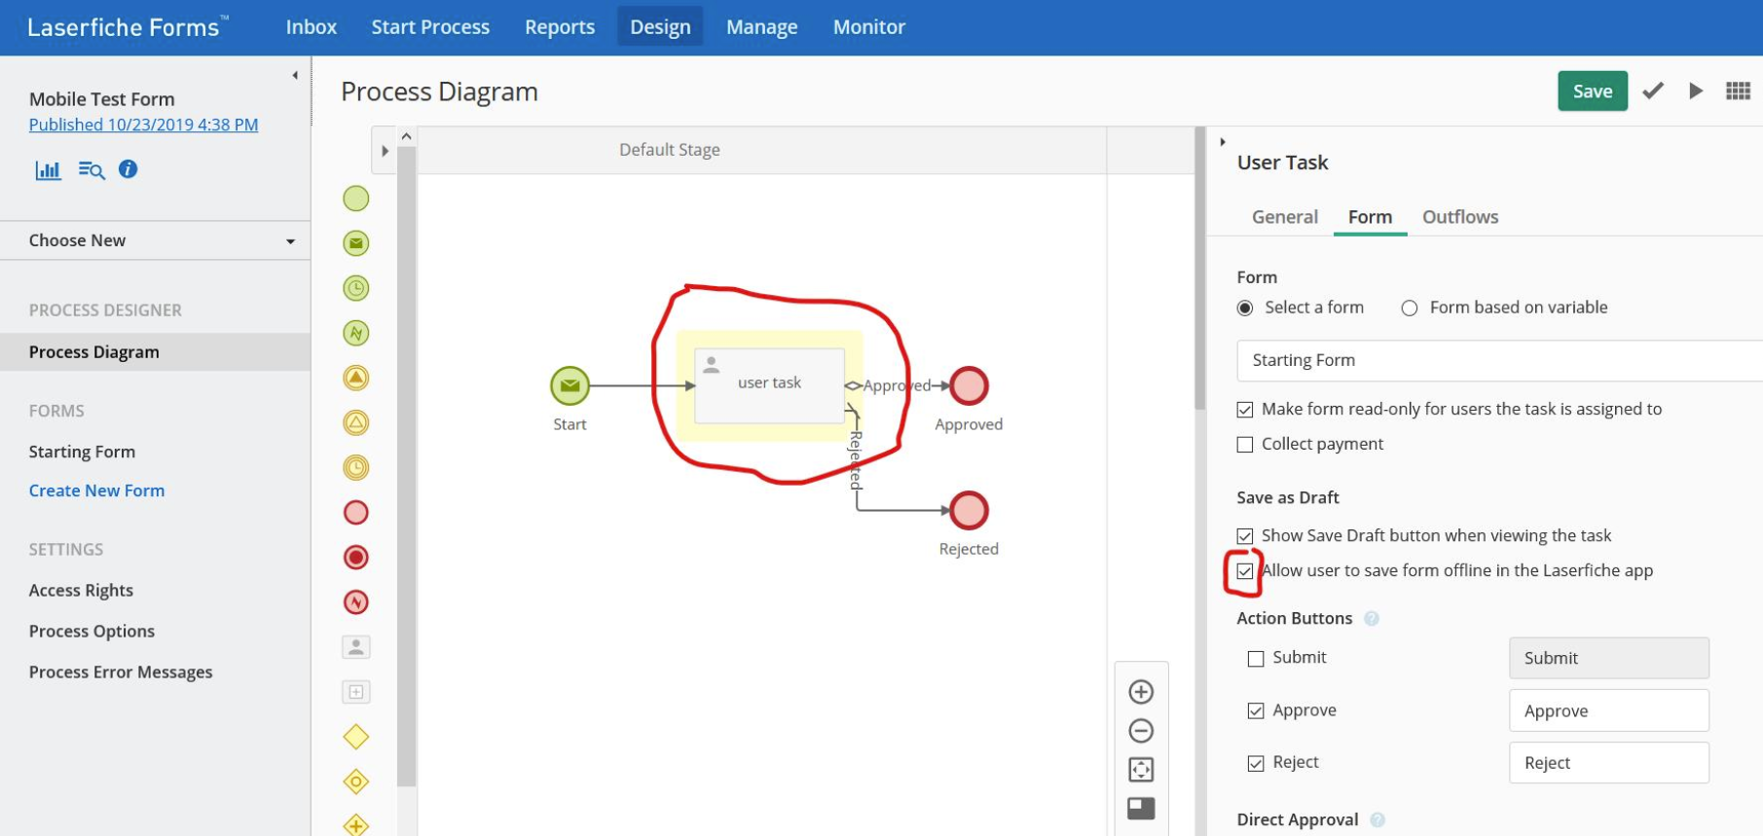Select Form based on variable option
1763x836 pixels.
pos(1409,309)
